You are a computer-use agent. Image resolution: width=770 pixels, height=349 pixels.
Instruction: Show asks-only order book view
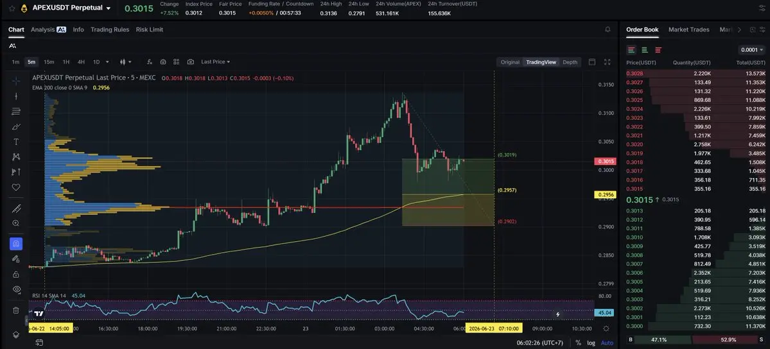658,50
